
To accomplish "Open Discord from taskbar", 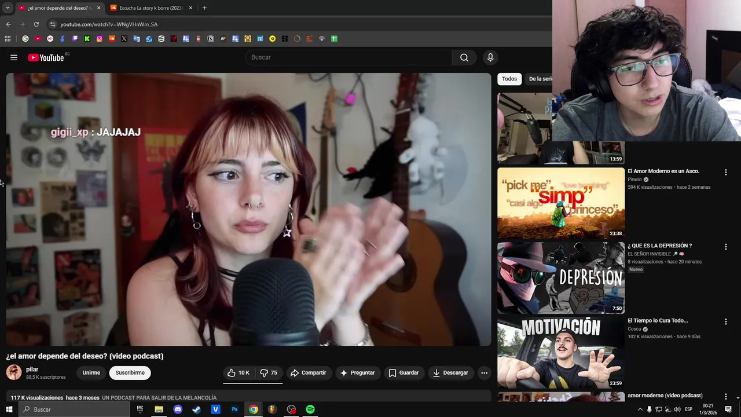I will coord(178,409).
